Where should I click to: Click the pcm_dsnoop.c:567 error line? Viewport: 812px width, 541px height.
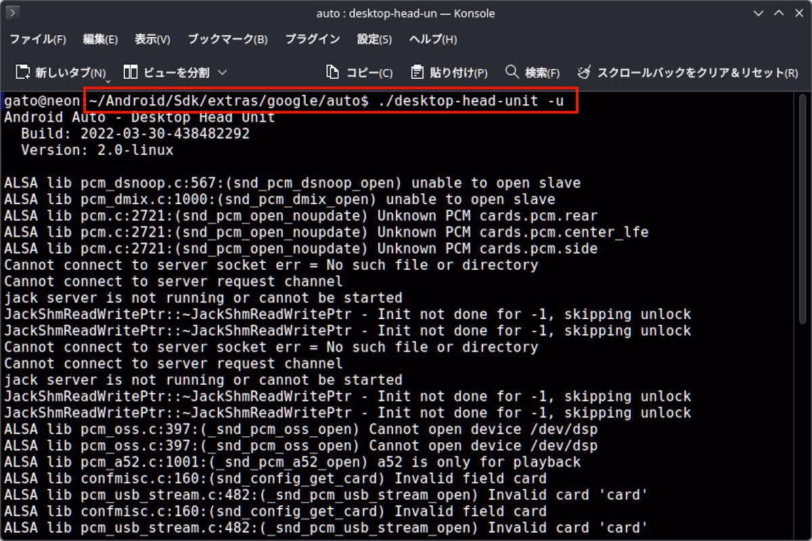292,183
